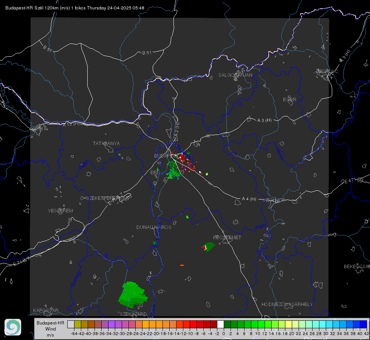Select the HODMEZOVASARHELY city label
The height and width of the screenshot is (340, 370).
pyautogui.click(x=287, y=304)
